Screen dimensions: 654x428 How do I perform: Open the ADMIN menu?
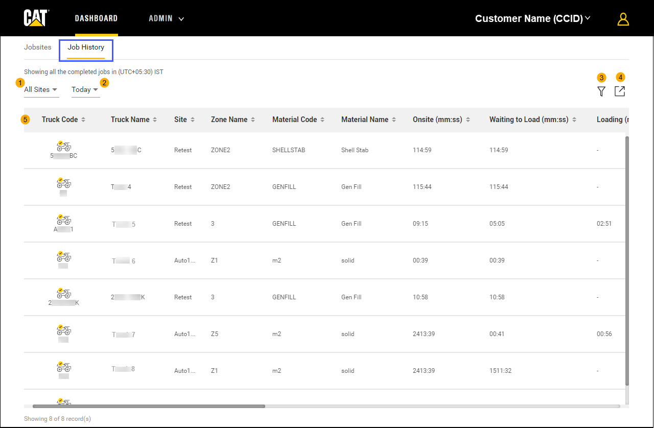pos(166,18)
